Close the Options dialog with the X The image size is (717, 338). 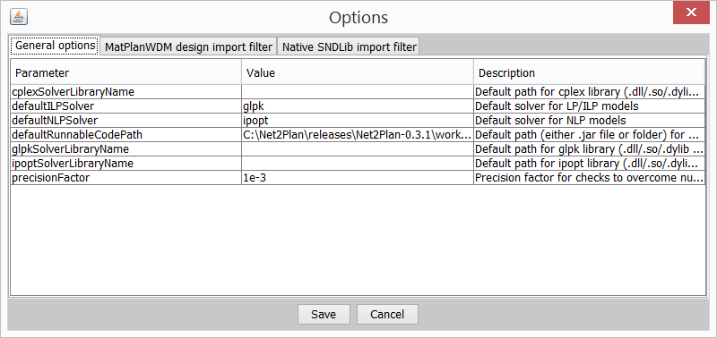click(691, 13)
